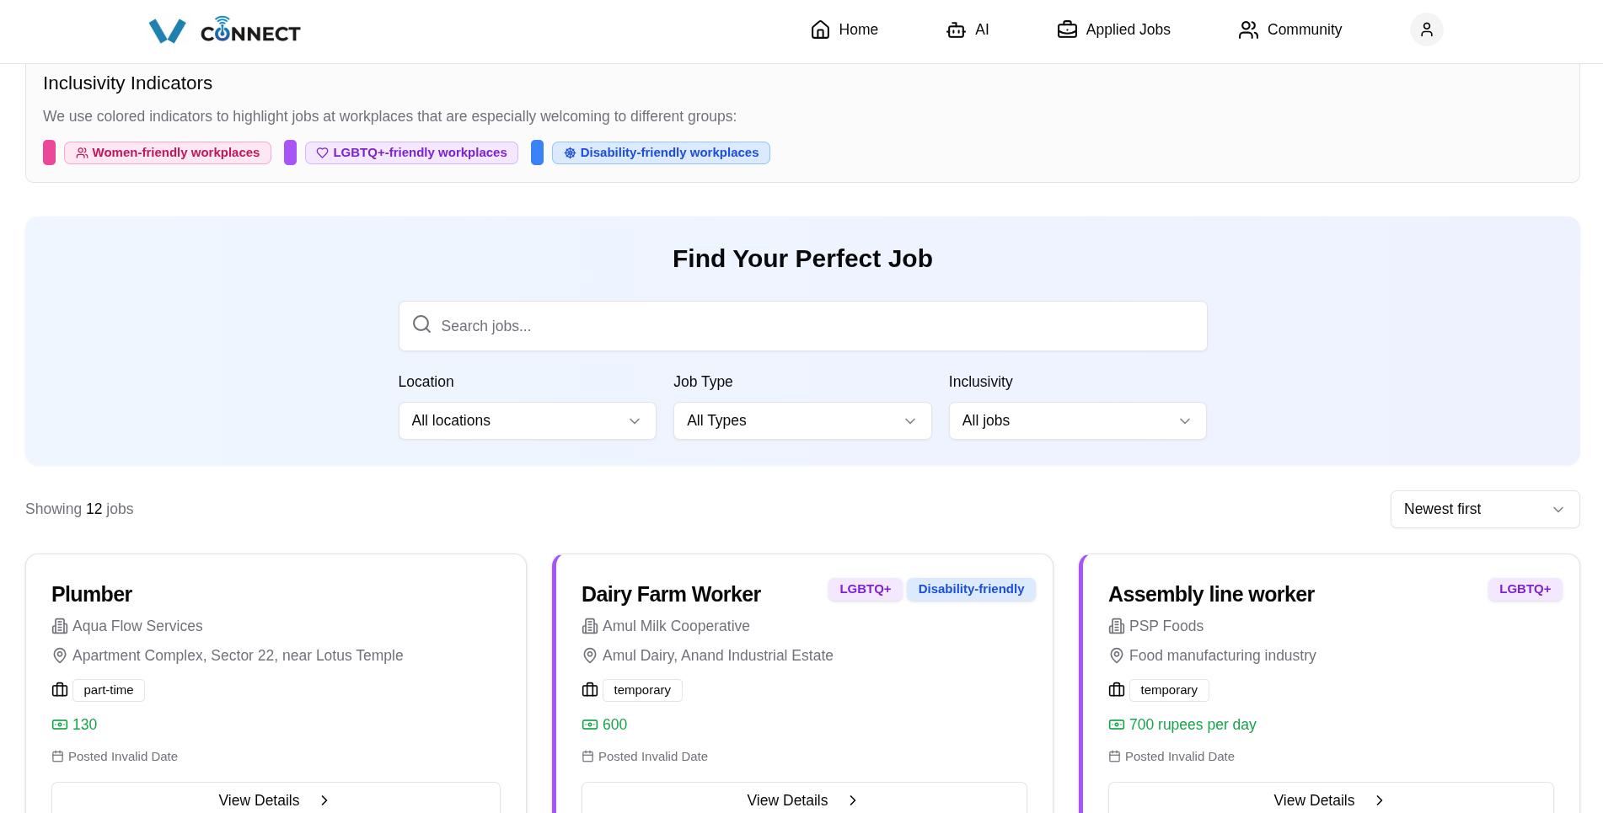This screenshot has height=813, width=1603.
Task: Click the Disability-friendly workplaces badge
Action: (661, 152)
